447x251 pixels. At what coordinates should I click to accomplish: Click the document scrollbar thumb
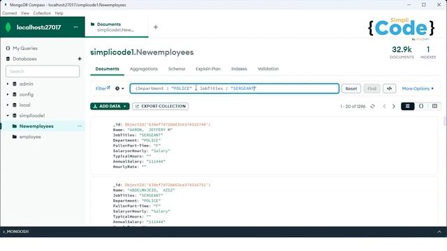point(444,121)
